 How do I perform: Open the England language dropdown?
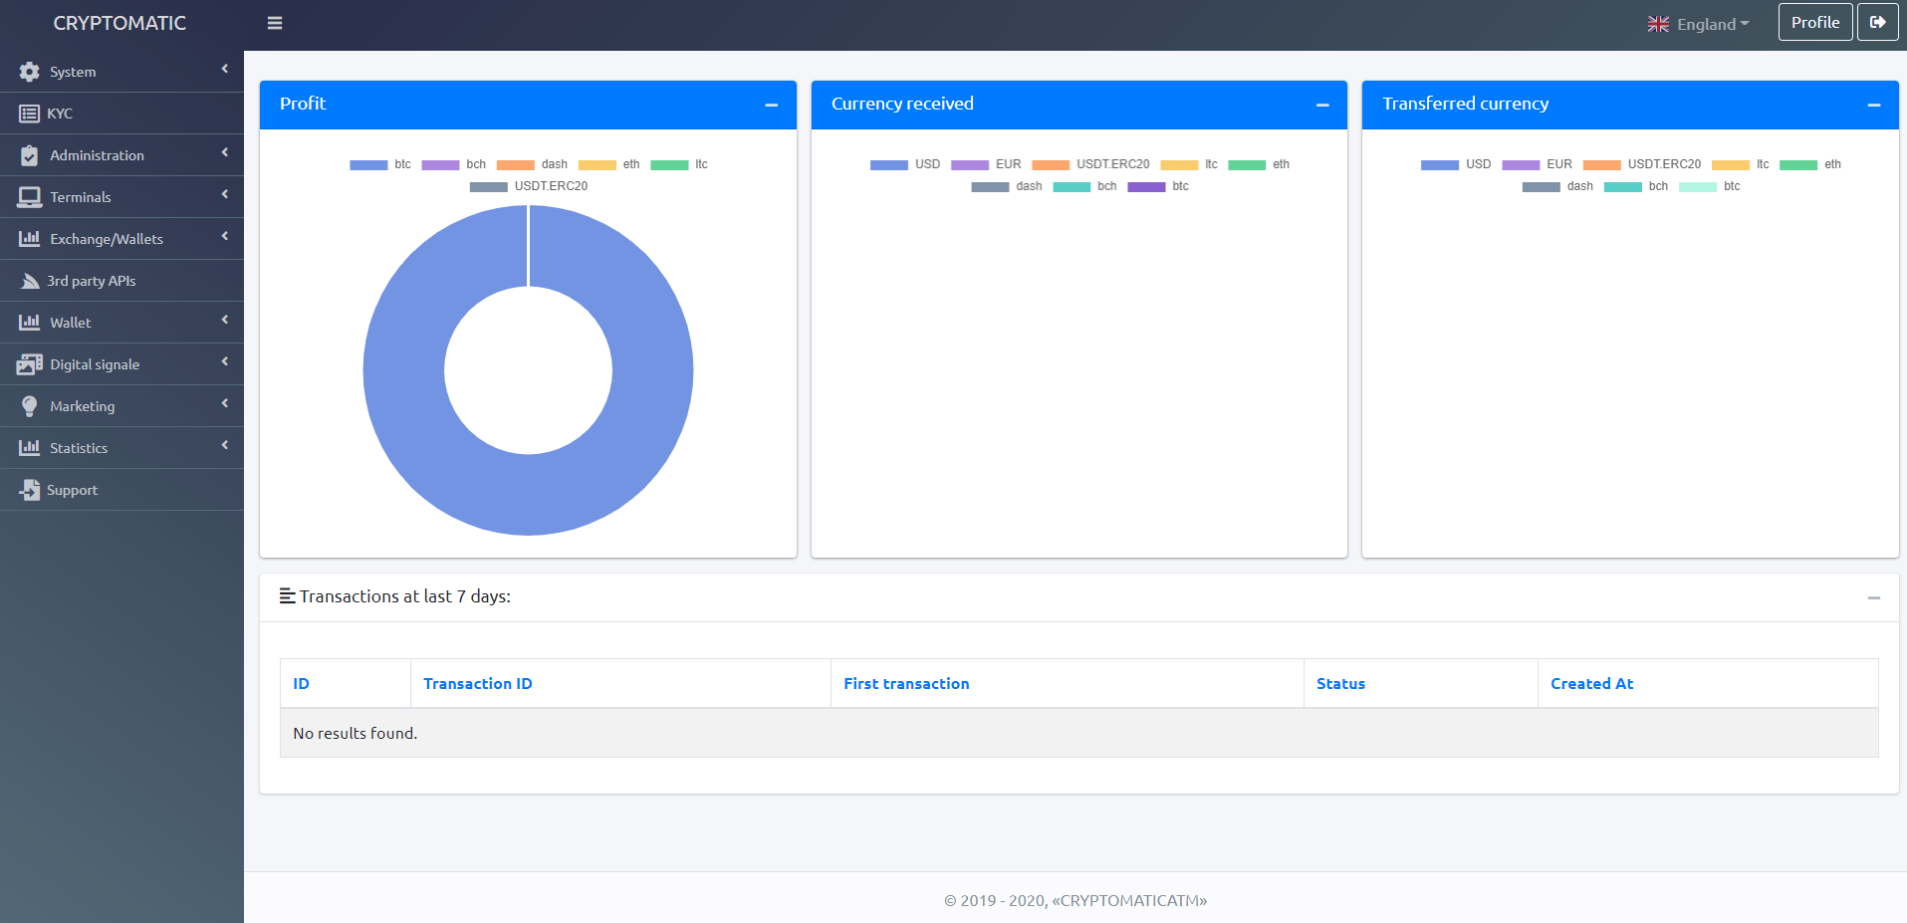pyautogui.click(x=1698, y=24)
